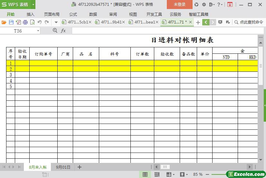266x178 pixels.
Task: Go to previous document tab green arrow
Action: pyautogui.click(x=205, y=22)
